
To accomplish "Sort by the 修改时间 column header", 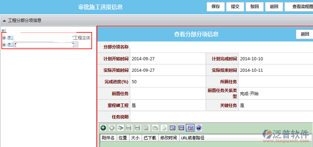I will 169,138.
